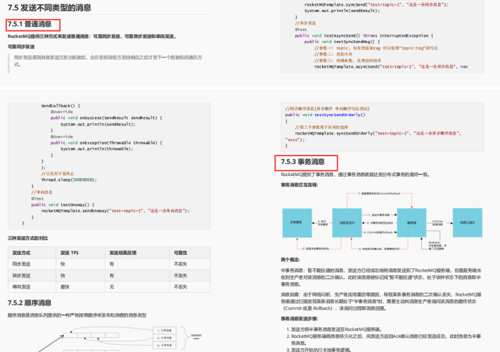This screenshot has height=352, width=500.
Task: Click the "事务消息发送步骤:" subheading
Action: coord(299,319)
